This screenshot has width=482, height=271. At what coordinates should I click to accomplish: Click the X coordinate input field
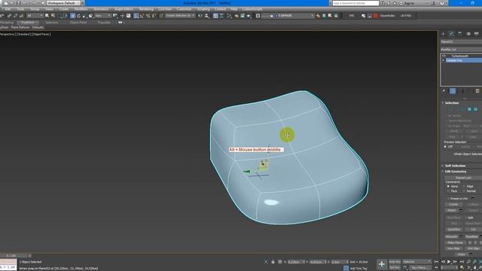(x=295, y=262)
